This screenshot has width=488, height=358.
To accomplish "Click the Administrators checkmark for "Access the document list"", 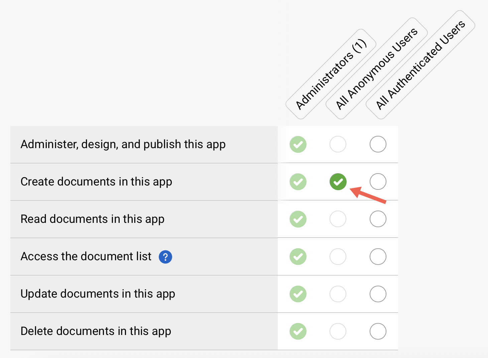I will click(x=298, y=257).
